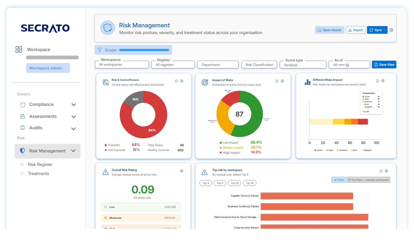
Task: Open Sync button dropdown arrow
Action: click(x=385, y=30)
